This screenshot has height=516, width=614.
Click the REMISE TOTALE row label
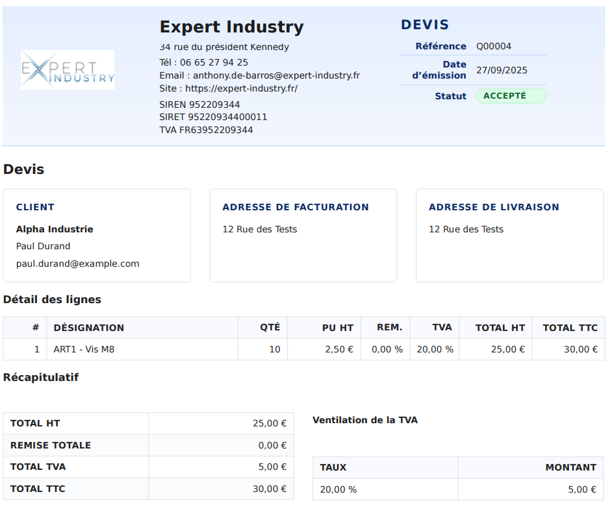point(50,445)
